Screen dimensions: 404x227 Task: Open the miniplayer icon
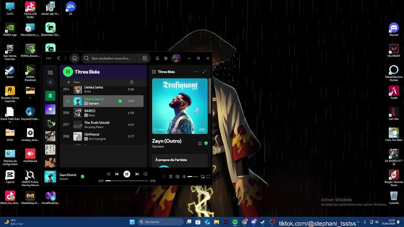(203, 177)
